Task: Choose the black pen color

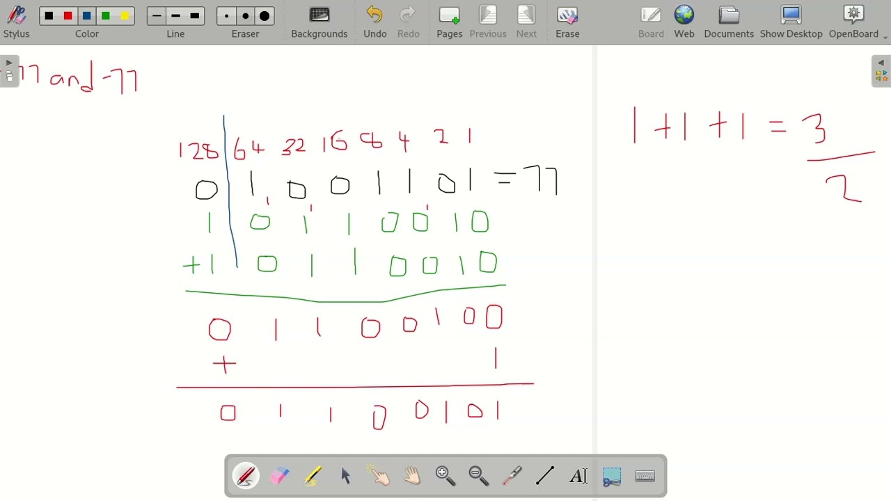Action: 49,16
